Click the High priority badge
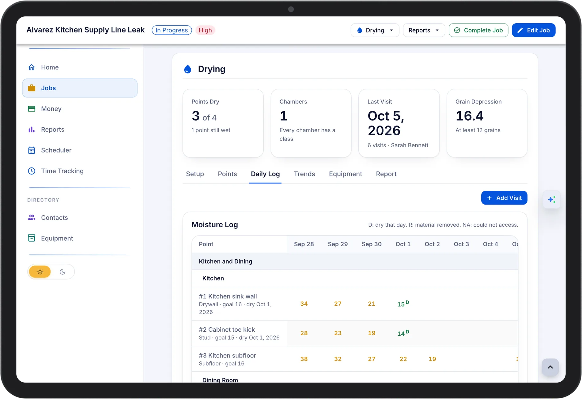Viewport: 582px width, 399px height. click(205, 30)
